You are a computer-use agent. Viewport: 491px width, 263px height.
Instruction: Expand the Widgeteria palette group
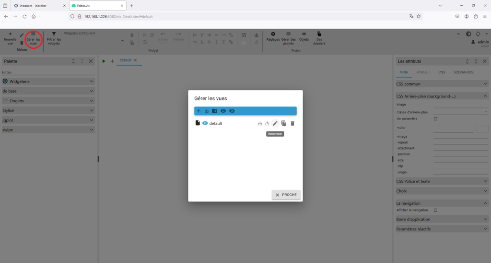pyautogui.click(x=48, y=81)
